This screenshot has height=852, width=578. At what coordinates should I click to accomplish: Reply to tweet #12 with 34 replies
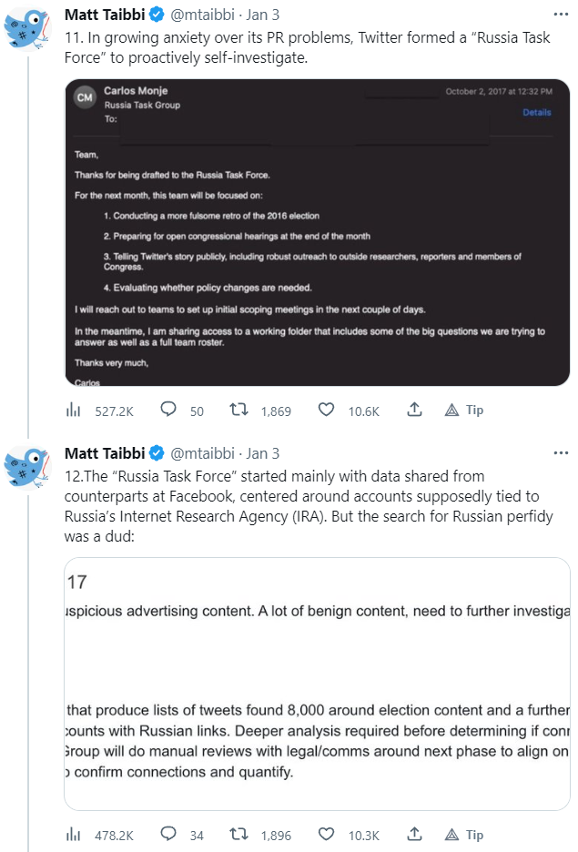(168, 835)
